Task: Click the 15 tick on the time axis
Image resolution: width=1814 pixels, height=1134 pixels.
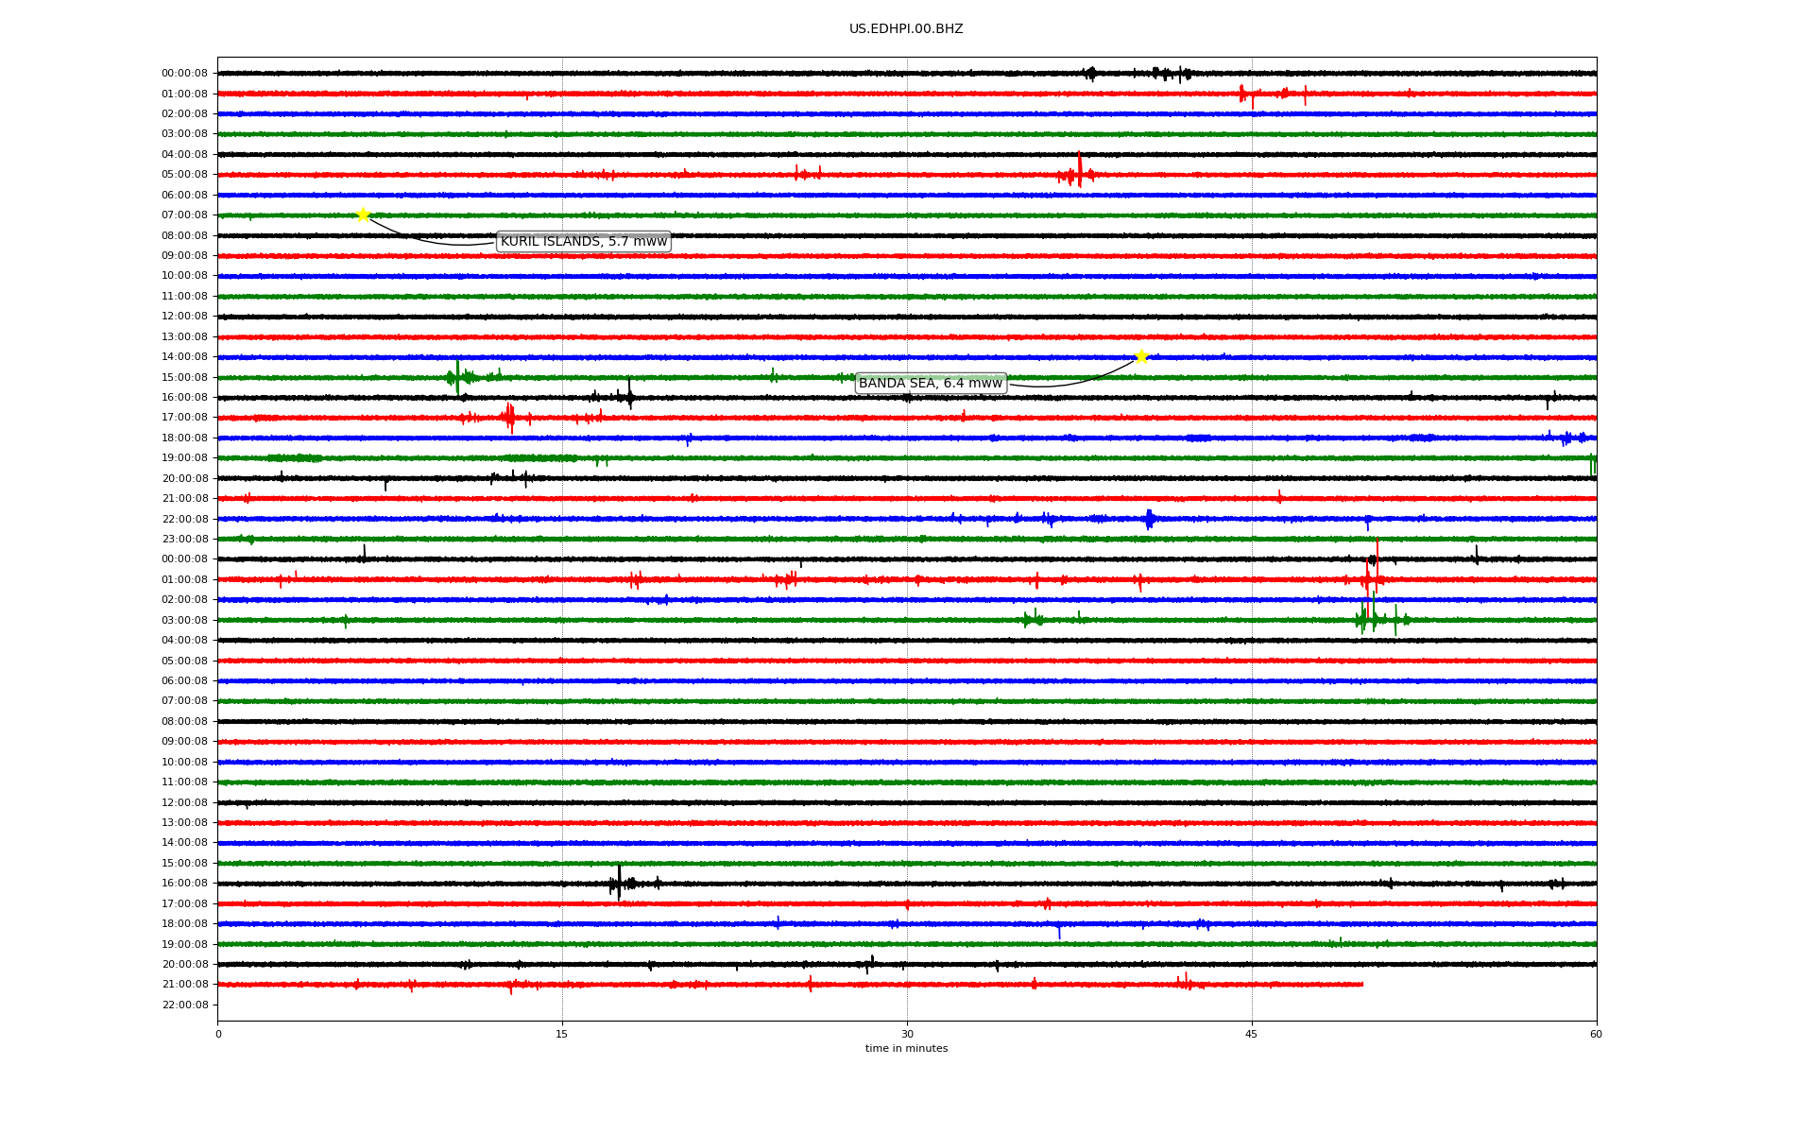Action: pos(562,1034)
